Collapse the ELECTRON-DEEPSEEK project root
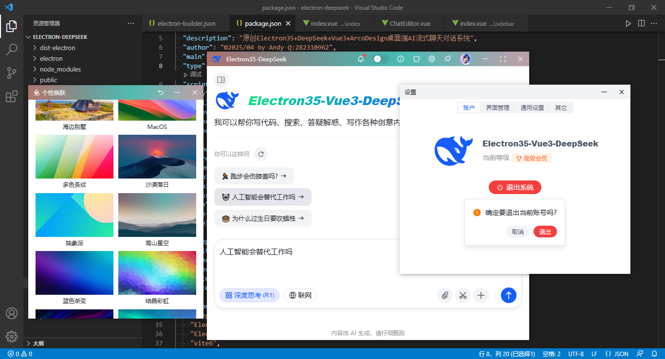The image size is (665, 359). [x=60, y=37]
